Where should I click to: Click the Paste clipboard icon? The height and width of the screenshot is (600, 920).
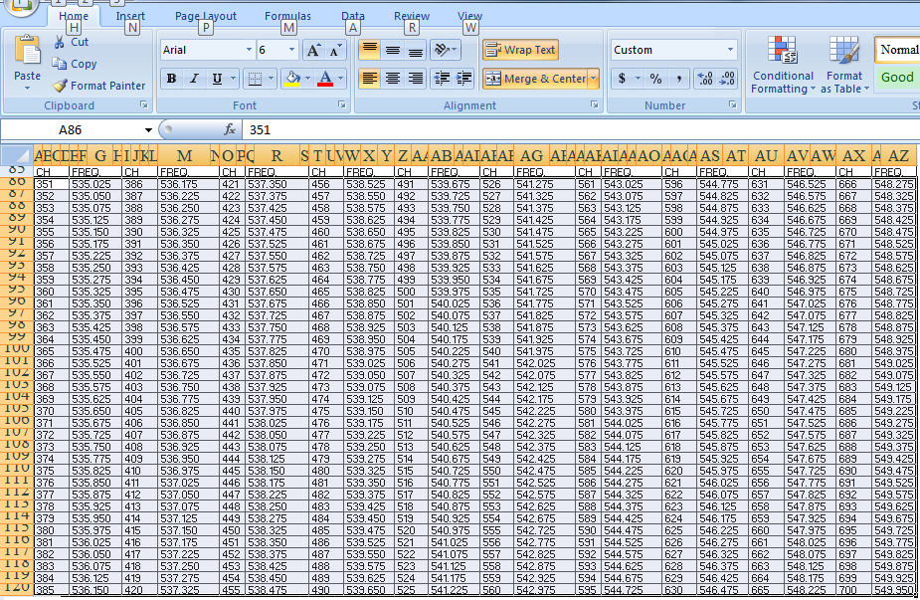pos(27,51)
